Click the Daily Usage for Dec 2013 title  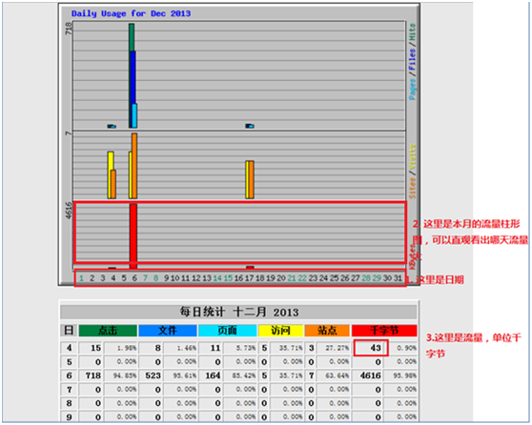pos(131,13)
